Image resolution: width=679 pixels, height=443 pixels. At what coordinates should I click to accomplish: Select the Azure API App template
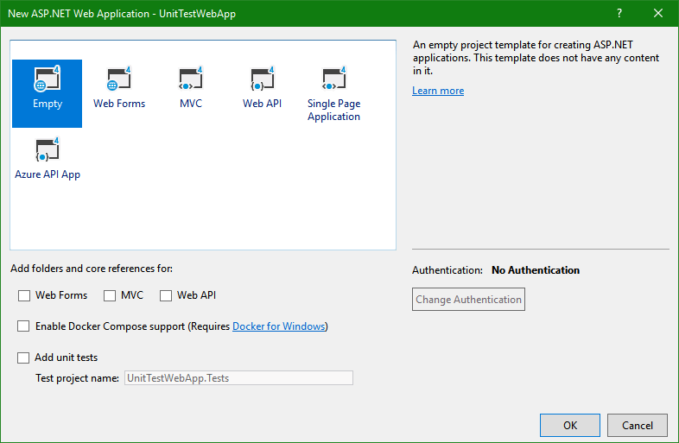pyautogui.click(x=48, y=152)
